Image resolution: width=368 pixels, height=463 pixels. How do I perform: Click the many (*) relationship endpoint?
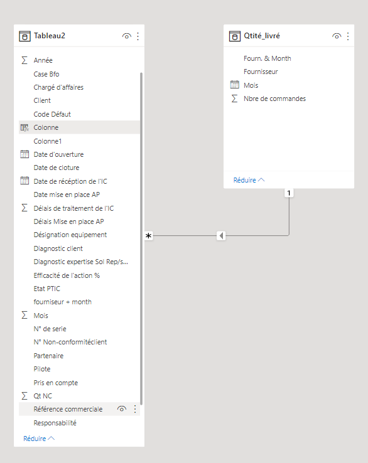point(148,236)
